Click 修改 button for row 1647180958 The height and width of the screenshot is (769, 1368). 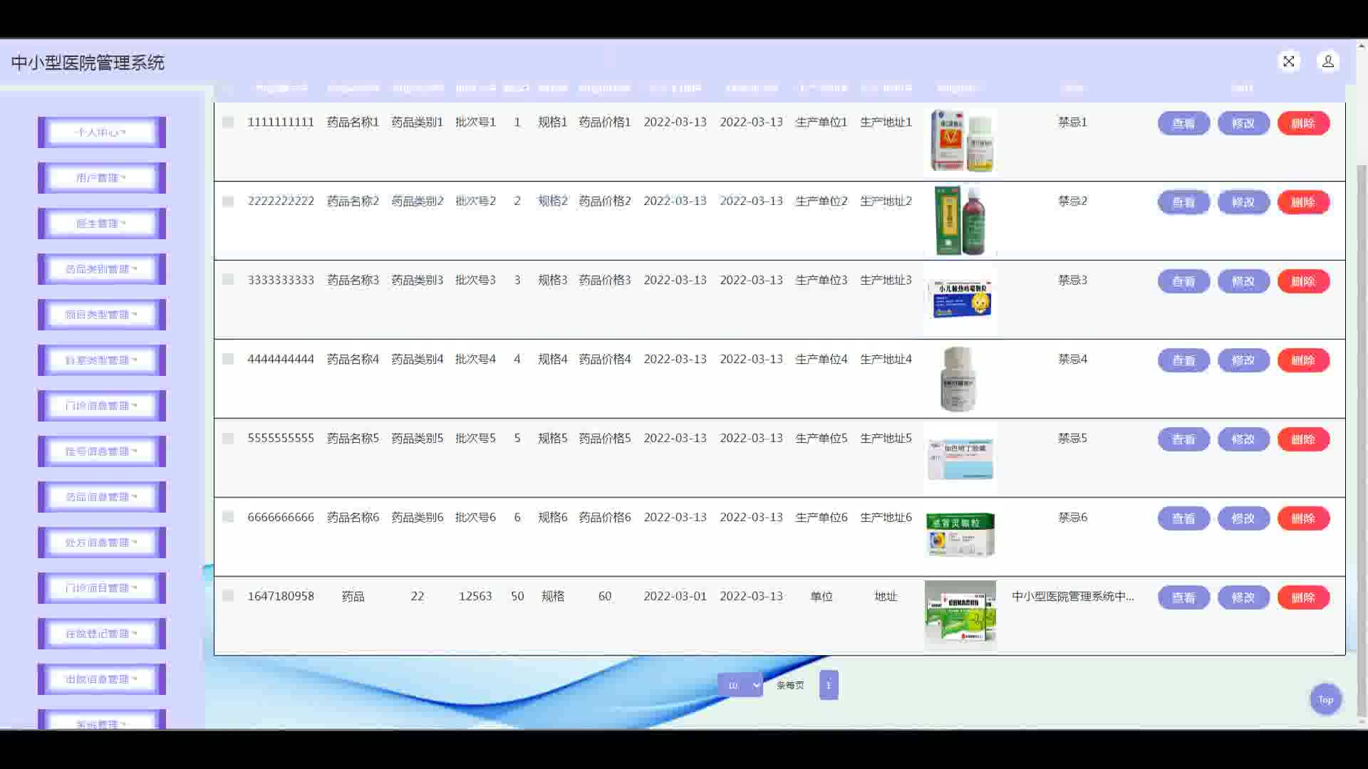click(1243, 597)
